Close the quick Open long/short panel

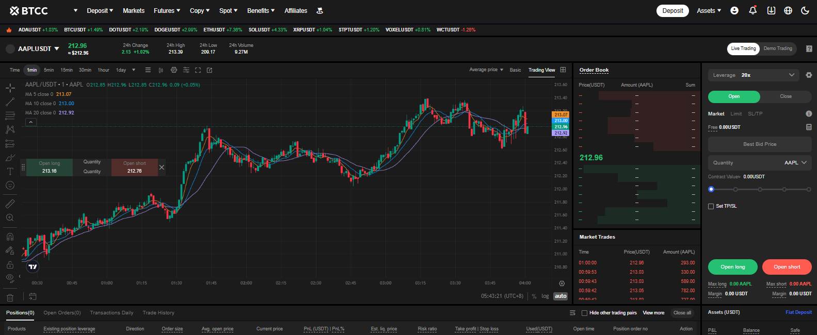(x=162, y=167)
